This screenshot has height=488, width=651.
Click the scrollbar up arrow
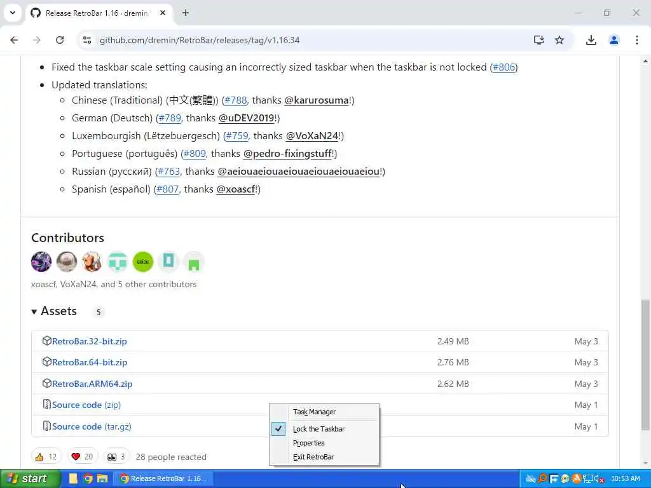[645, 62]
